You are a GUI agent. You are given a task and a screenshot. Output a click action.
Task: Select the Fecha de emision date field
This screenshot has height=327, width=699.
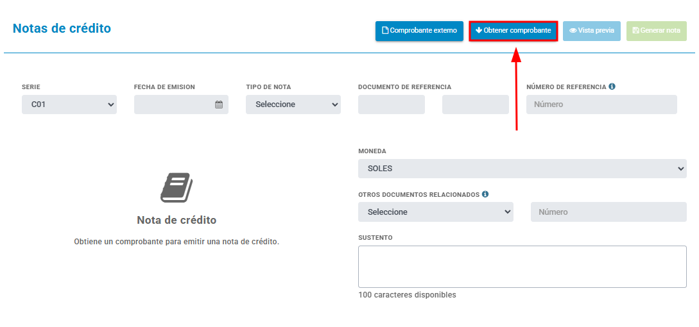pos(181,105)
